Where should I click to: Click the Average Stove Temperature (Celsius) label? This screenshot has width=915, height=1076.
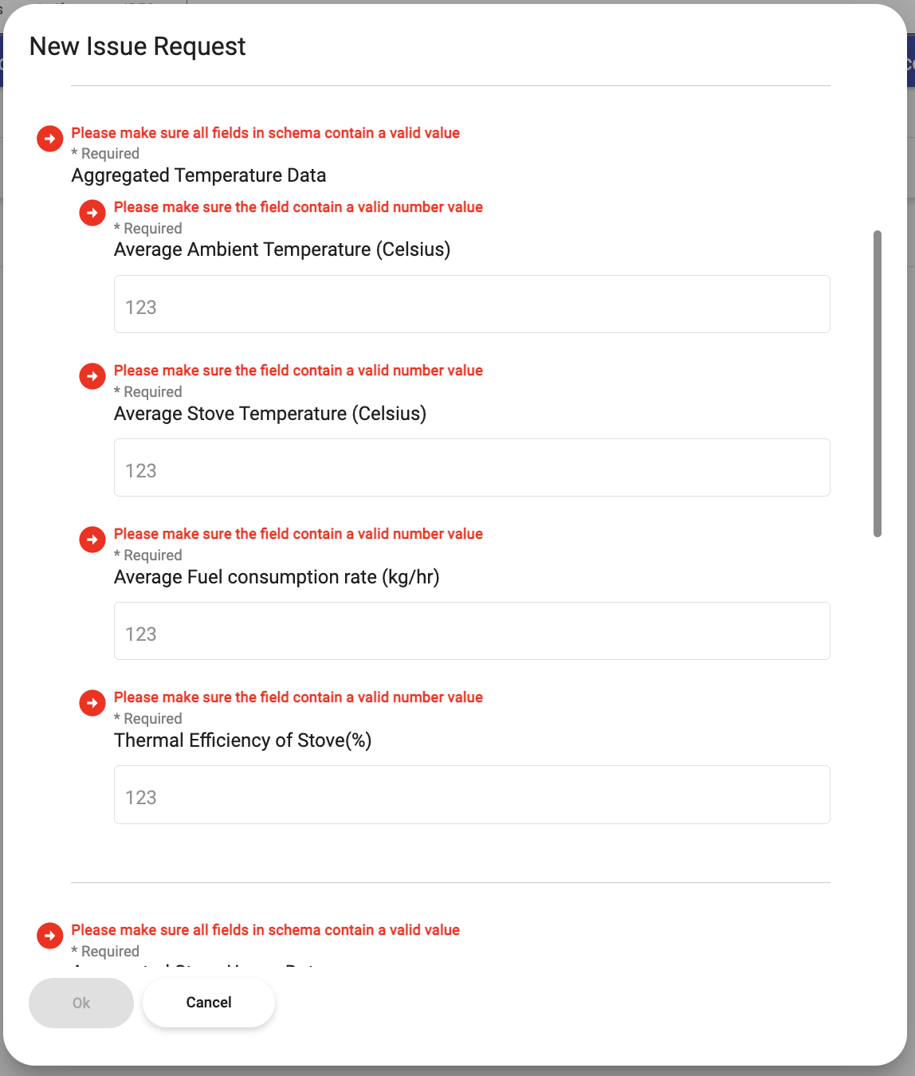(x=270, y=414)
